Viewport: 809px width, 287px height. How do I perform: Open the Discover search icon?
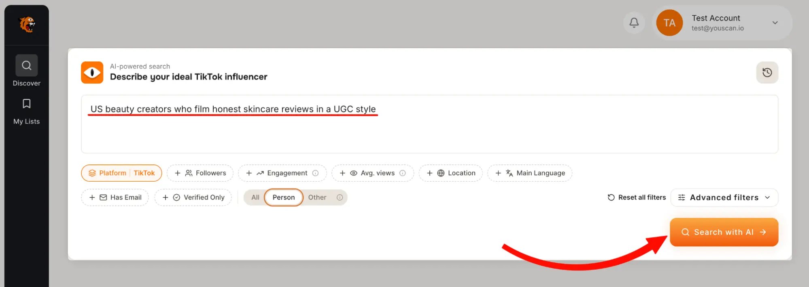click(27, 65)
